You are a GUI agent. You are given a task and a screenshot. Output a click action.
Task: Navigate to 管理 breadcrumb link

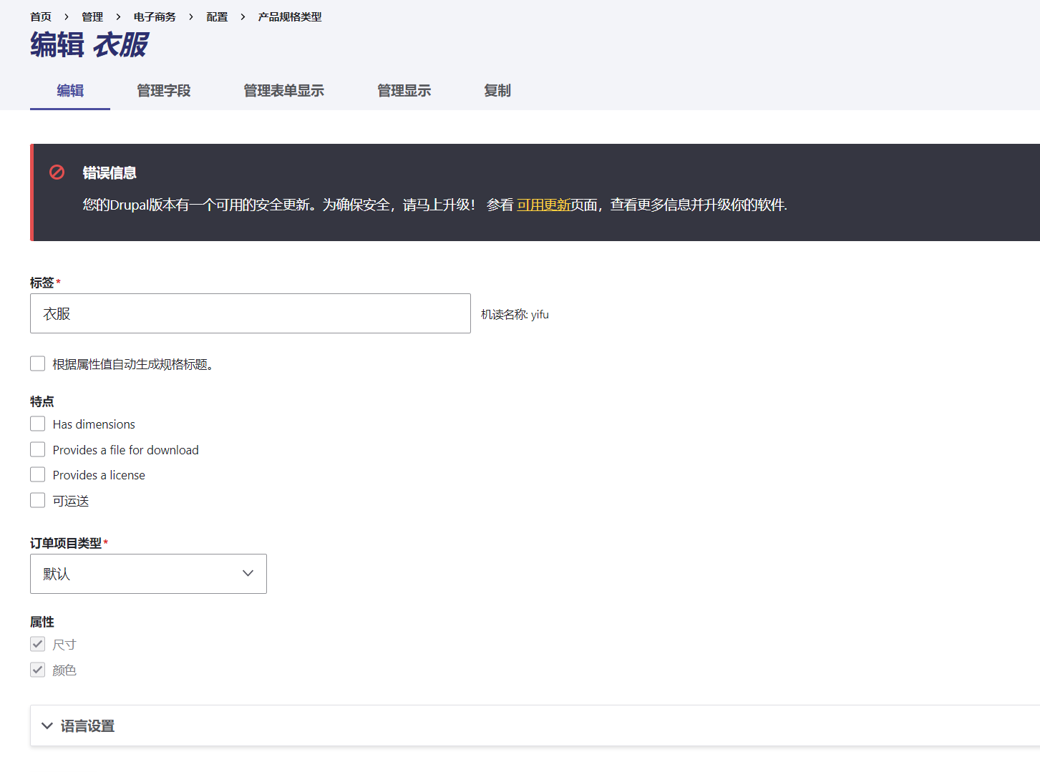(92, 16)
